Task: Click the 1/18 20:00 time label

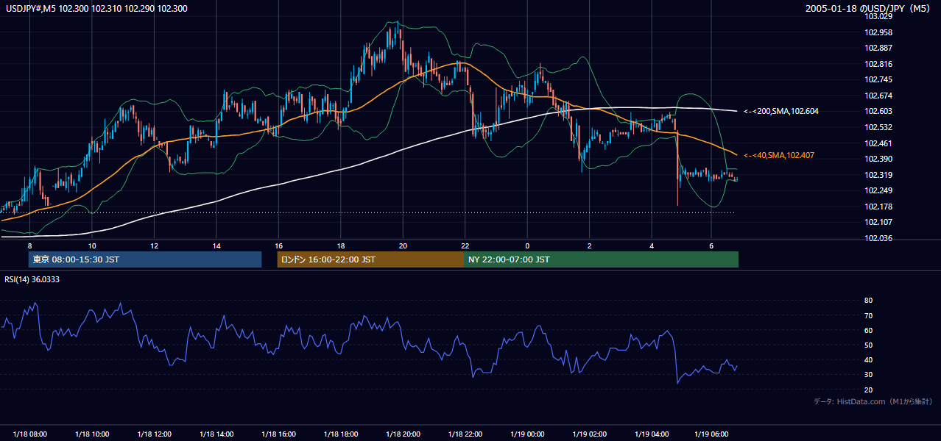Action: coord(403,434)
